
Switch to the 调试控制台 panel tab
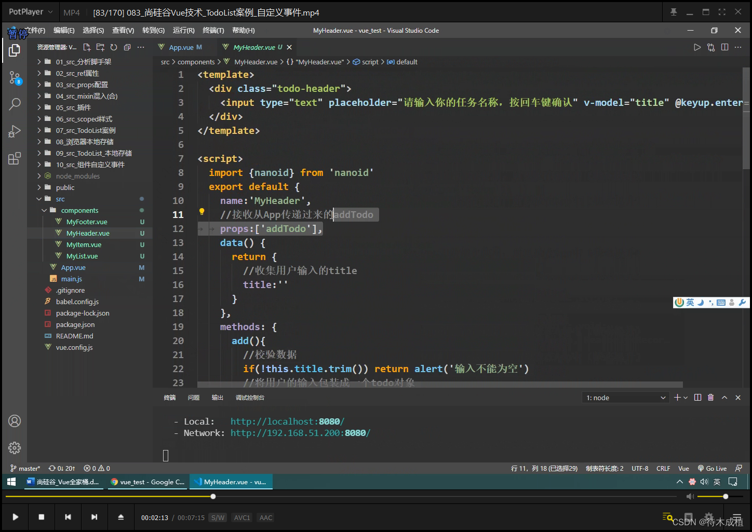[x=250, y=398]
